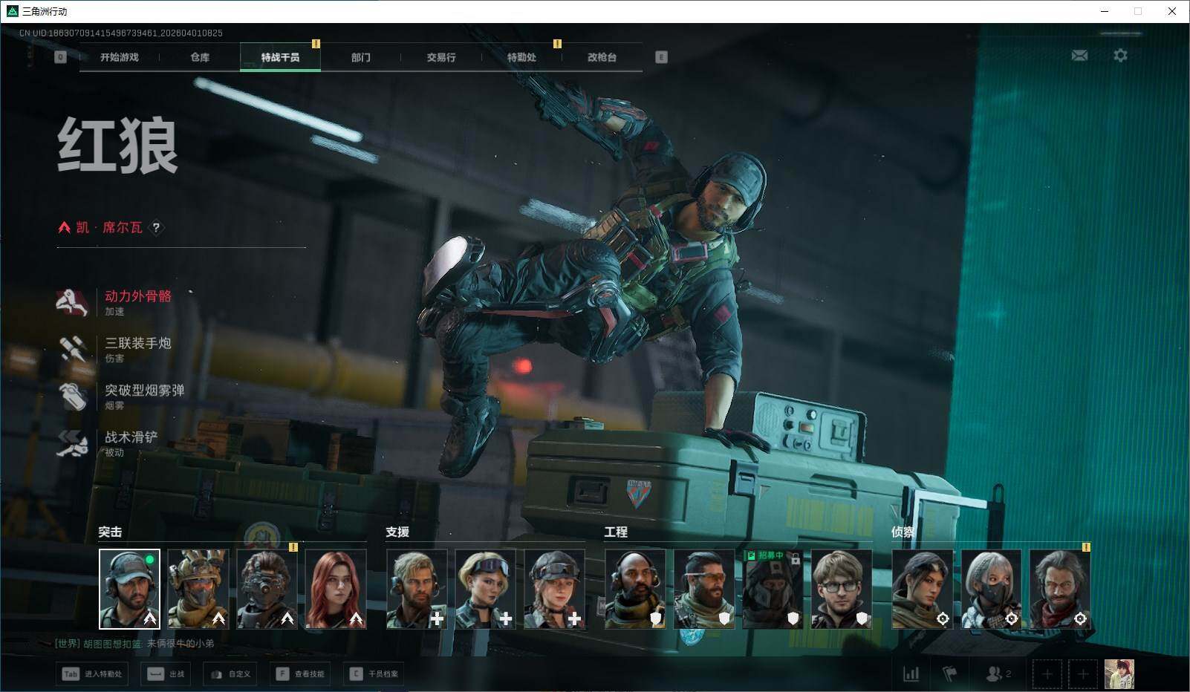This screenshot has height=692, width=1190.
Task: Click the E key next-tab icon
Action: (661, 57)
